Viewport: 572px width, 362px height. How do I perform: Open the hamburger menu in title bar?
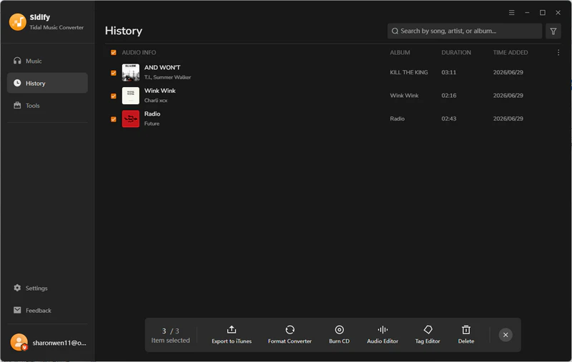click(x=511, y=12)
